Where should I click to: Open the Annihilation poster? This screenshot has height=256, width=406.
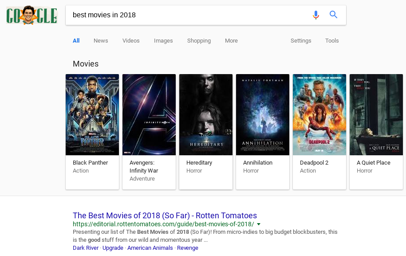pyautogui.click(x=263, y=114)
